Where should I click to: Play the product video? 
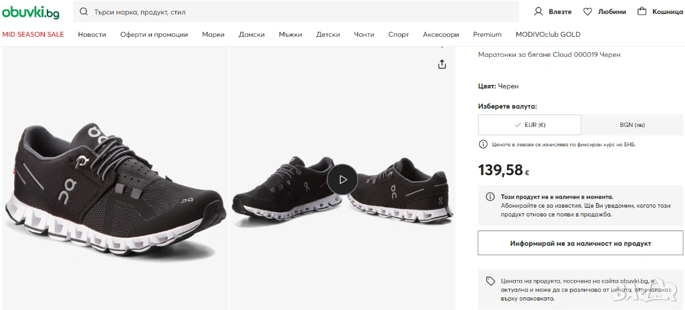(x=342, y=179)
